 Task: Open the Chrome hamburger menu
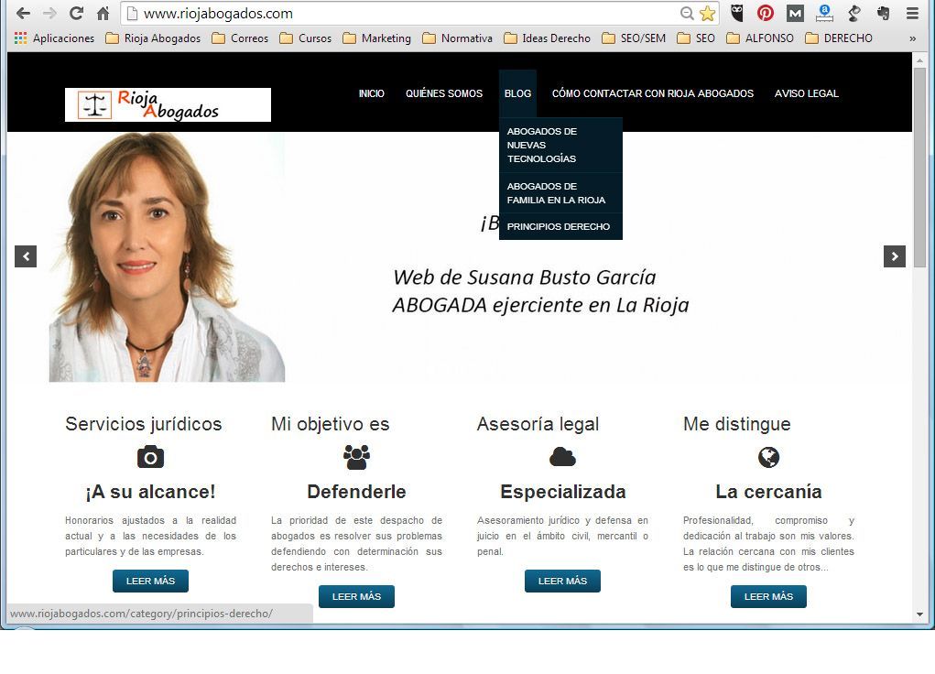pos(912,13)
